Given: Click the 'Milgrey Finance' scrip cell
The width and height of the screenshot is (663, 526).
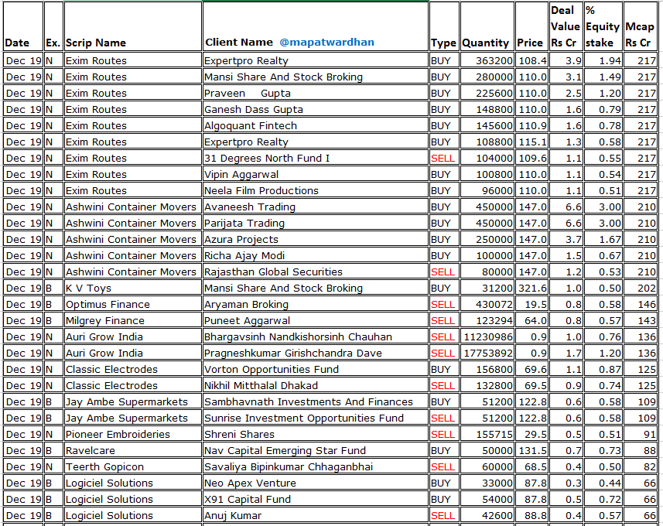Looking at the screenshot, I should (133, 320).
